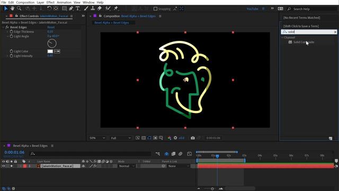Image resolution: width=339 pixels, height=191 pixels.
Task: Select Solid Composite effect
Action: (304, 42)
